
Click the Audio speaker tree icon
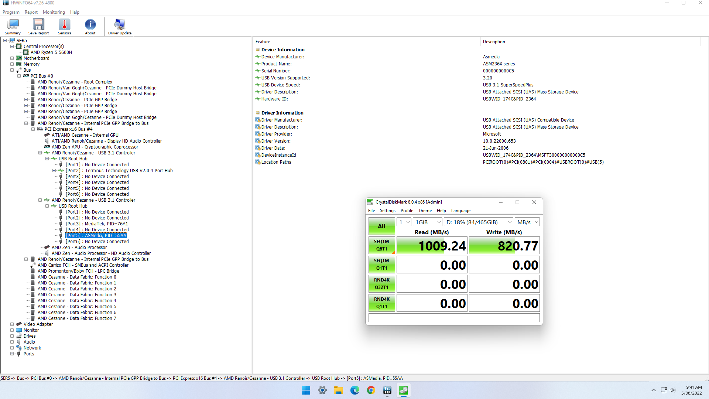coord(19,342)
